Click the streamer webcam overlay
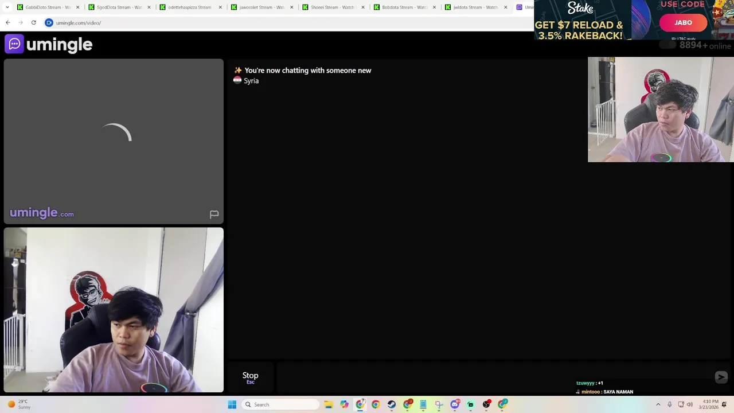Screen dimensions: 734x413 (x=661, y=109)
